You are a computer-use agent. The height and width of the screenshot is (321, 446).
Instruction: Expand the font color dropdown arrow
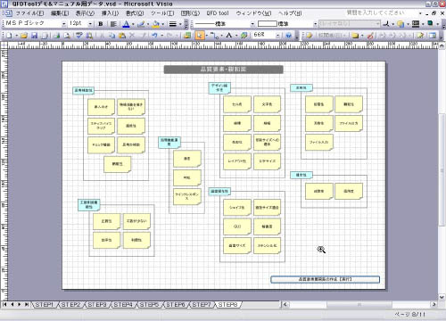click(x=133, y=24)
